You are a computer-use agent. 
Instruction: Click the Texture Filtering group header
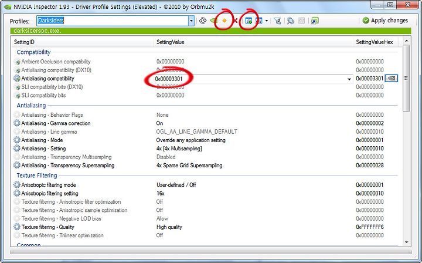coord(37,176)
